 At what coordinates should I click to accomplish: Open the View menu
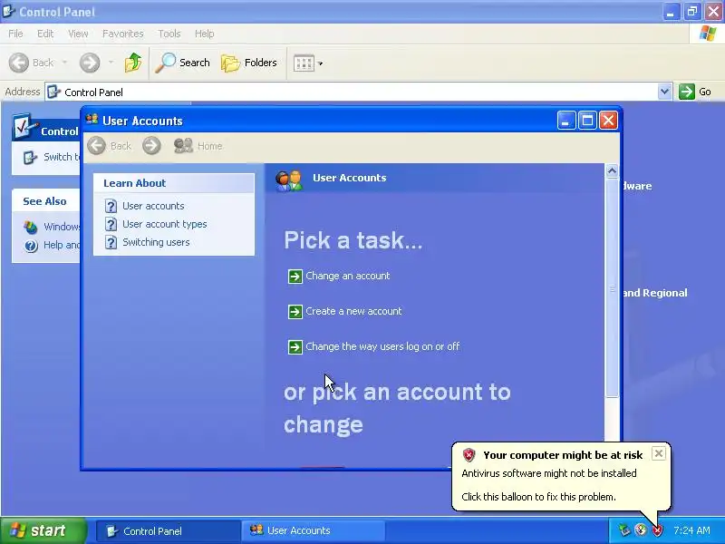(x=78, y=34)
